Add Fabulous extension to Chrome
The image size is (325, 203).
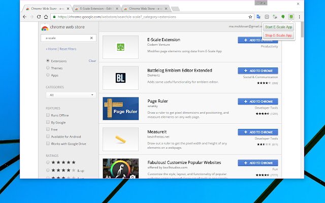[x=258, y=163]
